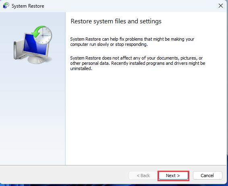Click the paragraph about documents and pictures
This screenshot has width=228, height=186.
pos(137,63)
